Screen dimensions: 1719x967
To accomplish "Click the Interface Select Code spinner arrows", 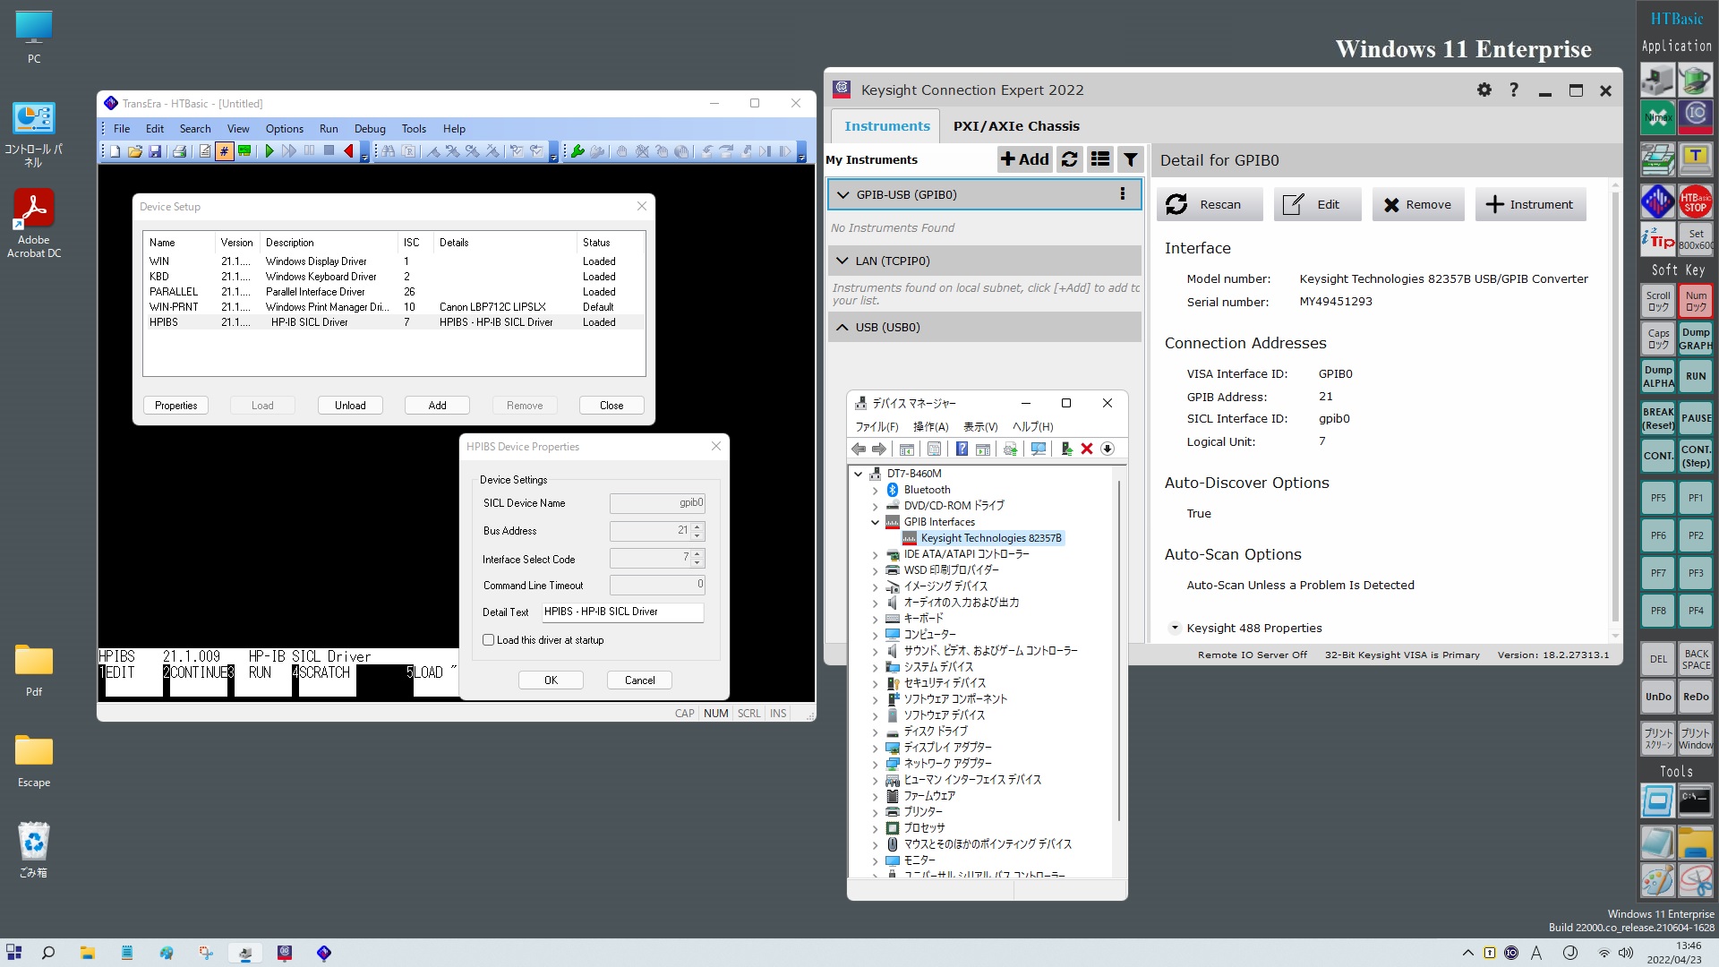I will tap(697, 559).
